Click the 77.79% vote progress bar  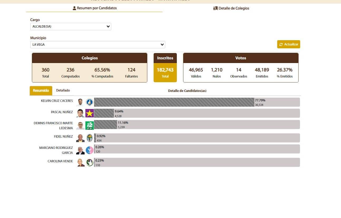(174, 102)
